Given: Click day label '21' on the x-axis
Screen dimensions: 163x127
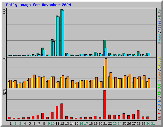Looking at the screenshot, I should tap(105, 124).
